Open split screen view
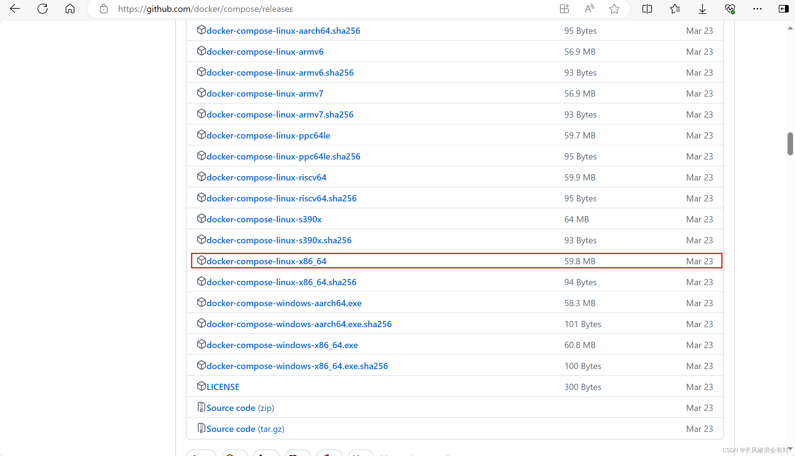795x456 pixels. [647, 9]
